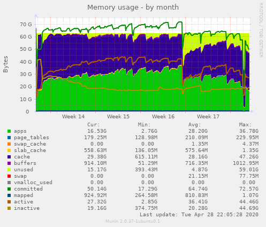
Task: Click the buffers max value 1012.95M
Action: (x=246, y=163)
